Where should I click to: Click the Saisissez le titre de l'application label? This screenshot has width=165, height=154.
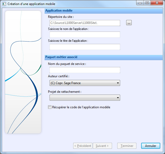68,41
